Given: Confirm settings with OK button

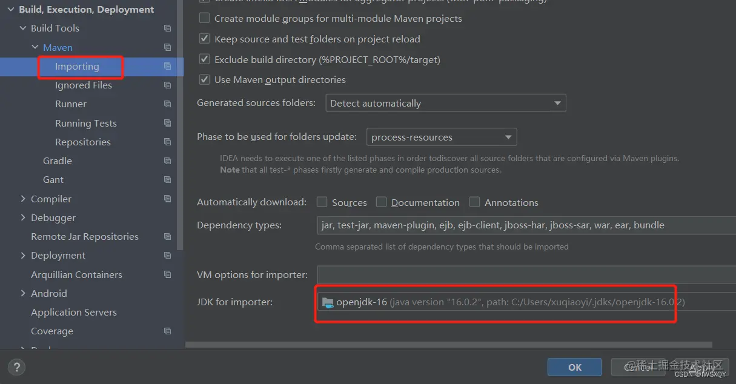Looking at the screenshot, I should [x=575, y=367].
